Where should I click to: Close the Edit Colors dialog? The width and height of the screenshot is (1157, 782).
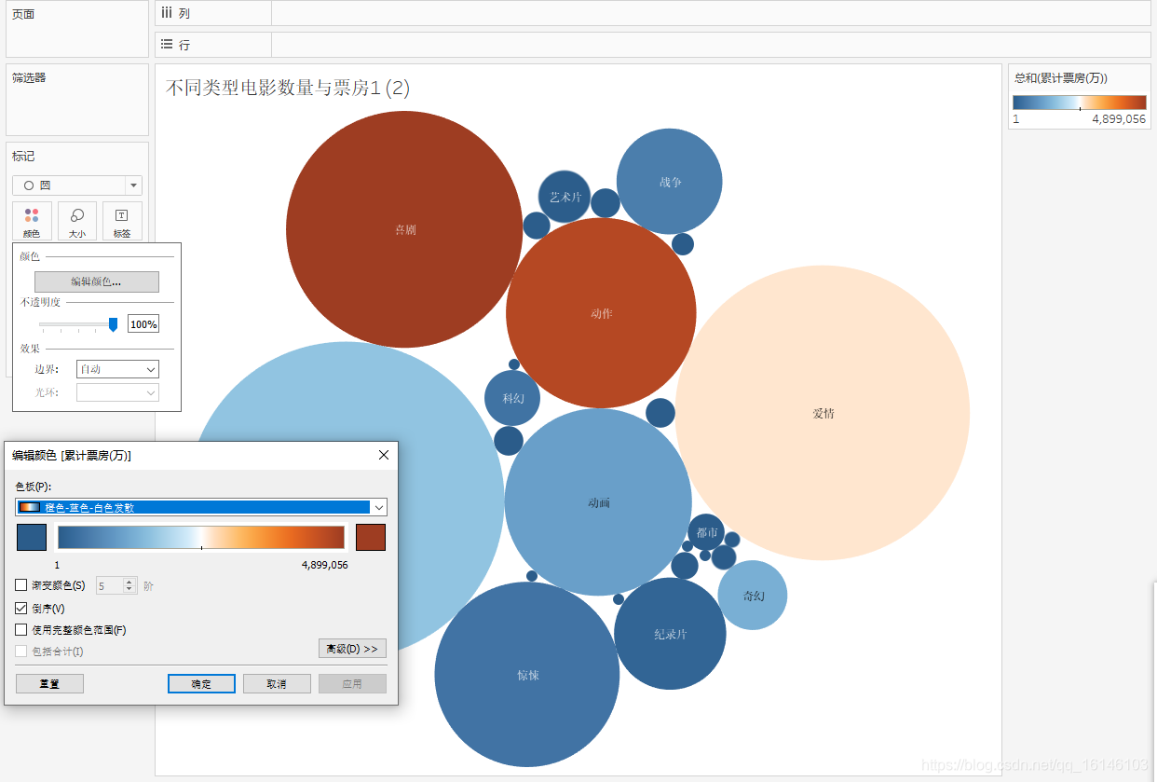(x=384, y=455)
